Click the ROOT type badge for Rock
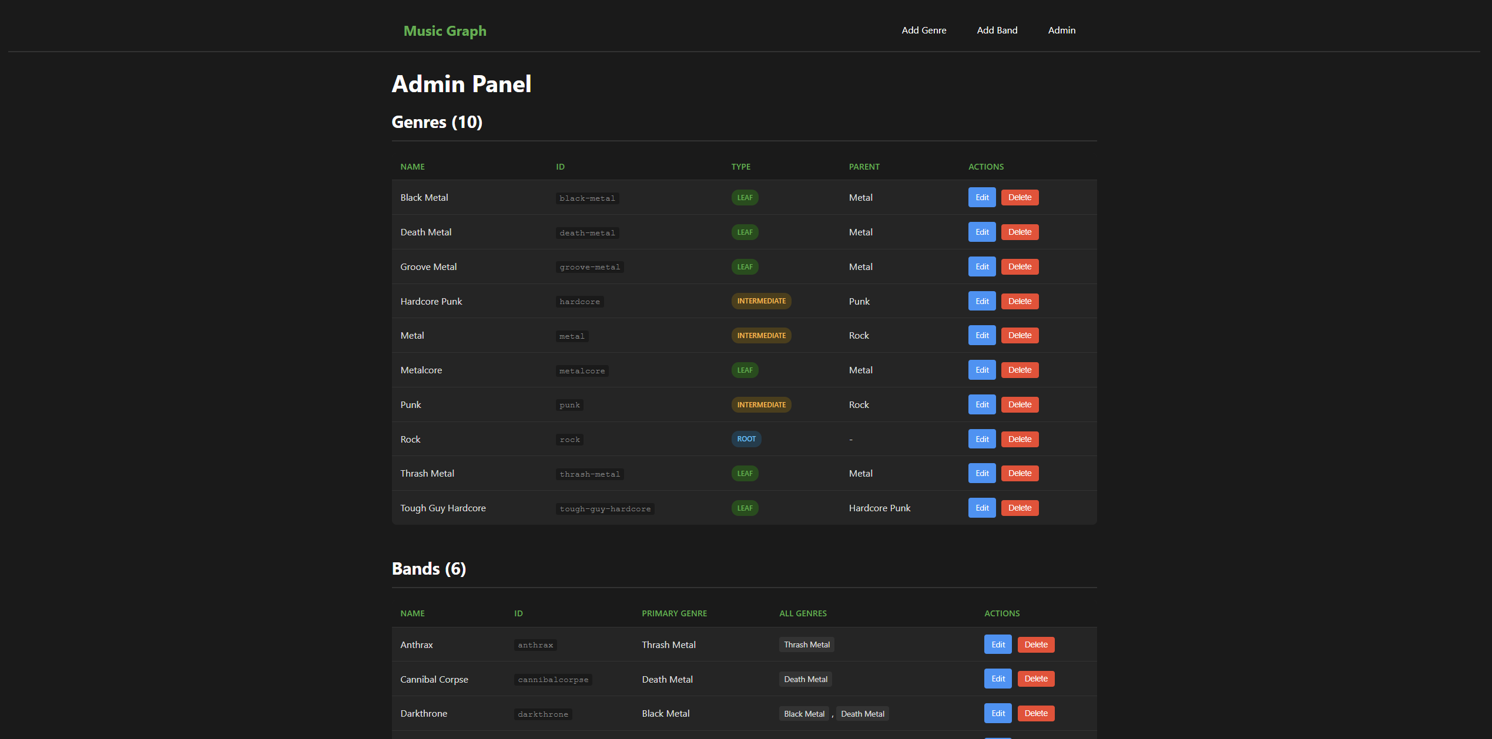The height and width of the screenshot is (739, 1492). pos(746,439)
